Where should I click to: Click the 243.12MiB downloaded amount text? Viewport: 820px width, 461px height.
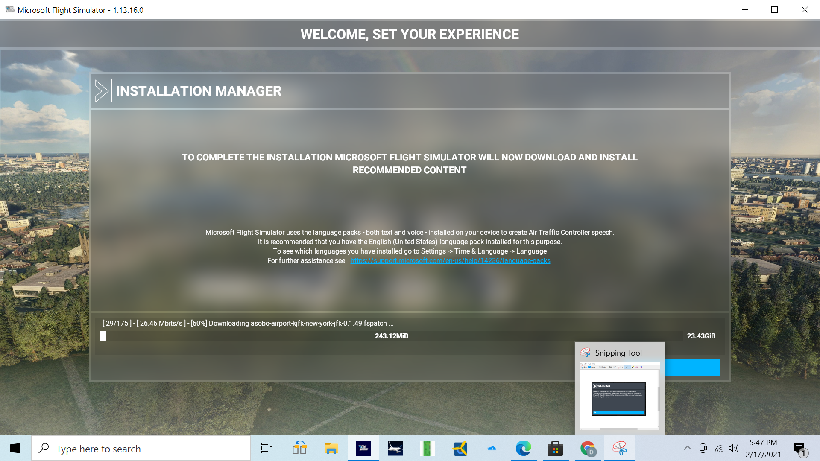(x=392, y=336)
